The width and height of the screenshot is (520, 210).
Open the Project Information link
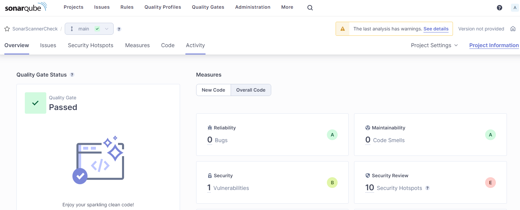pos(494,45)
